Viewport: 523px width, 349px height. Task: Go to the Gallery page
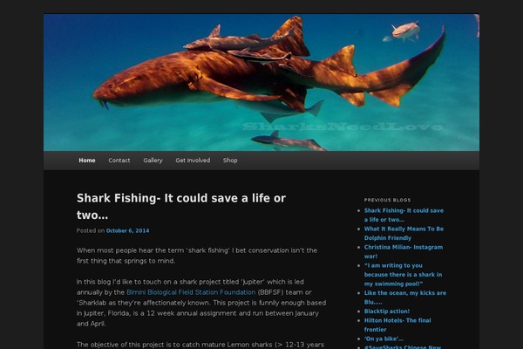[153, 161]
